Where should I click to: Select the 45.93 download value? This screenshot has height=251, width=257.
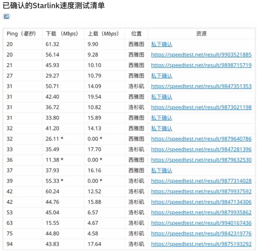coord(52,65)
